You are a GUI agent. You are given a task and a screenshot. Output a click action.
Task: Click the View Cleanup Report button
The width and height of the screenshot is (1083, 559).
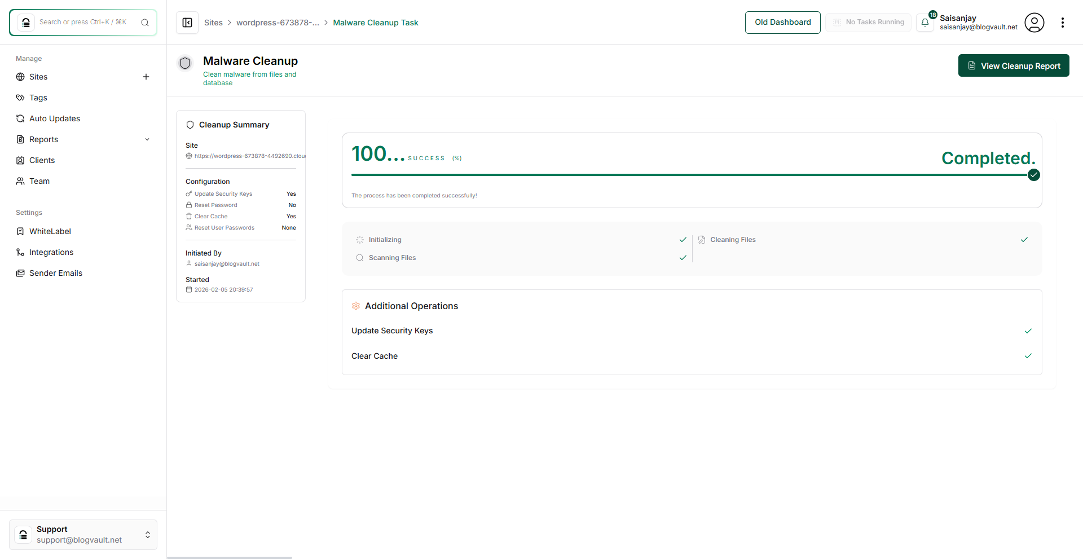click(1014, 65)
